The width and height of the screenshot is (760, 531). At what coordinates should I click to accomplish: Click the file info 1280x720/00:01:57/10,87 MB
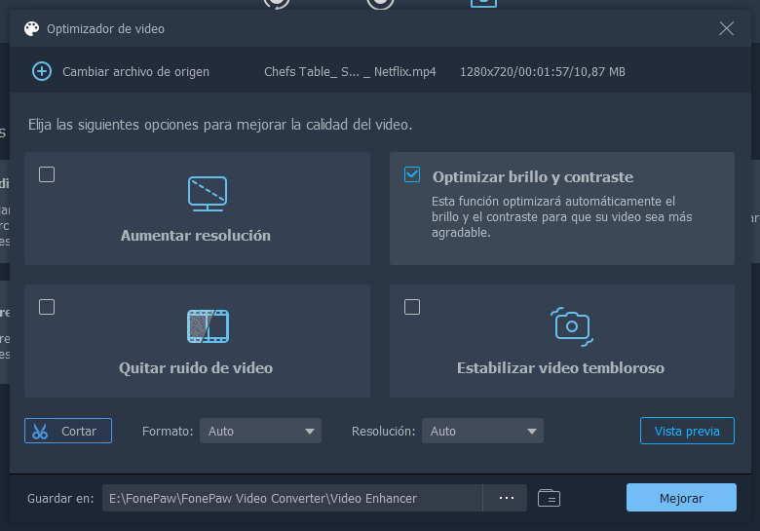(543, 72)
